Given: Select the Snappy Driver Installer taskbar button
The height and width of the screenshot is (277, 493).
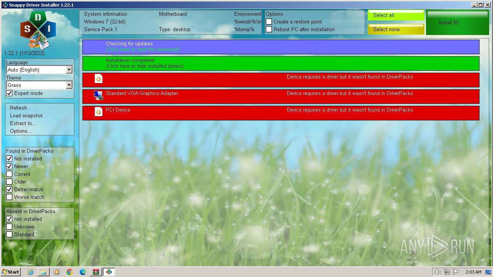Looking at the screenshot, I should [109, 272].
